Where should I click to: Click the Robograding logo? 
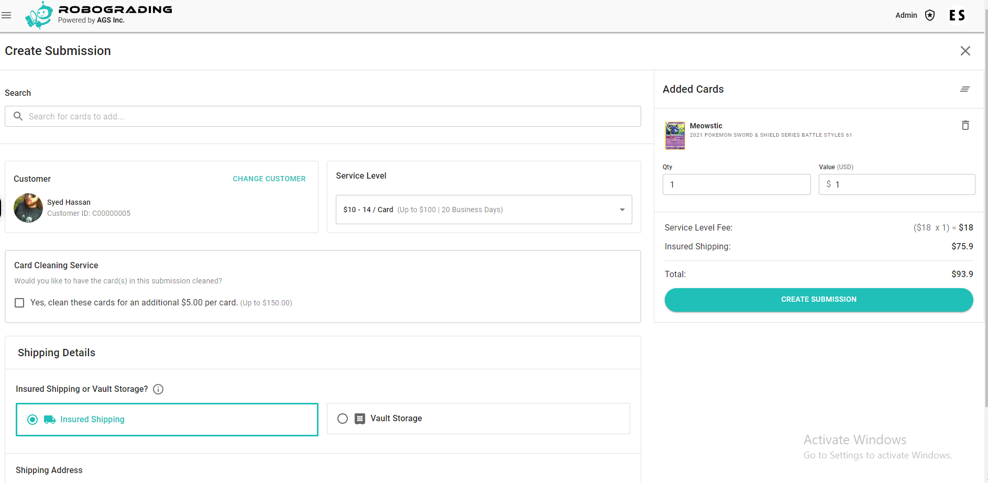(98, 15)
